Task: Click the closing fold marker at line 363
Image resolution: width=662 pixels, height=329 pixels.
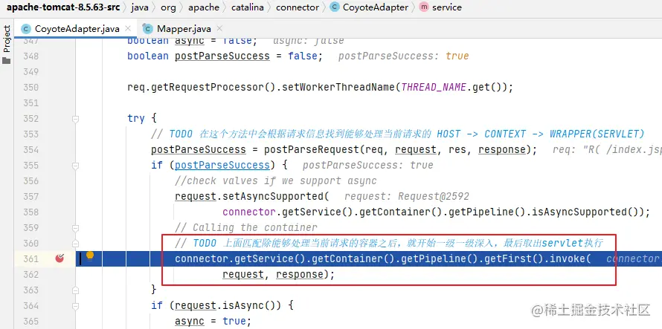Action: 75,290
